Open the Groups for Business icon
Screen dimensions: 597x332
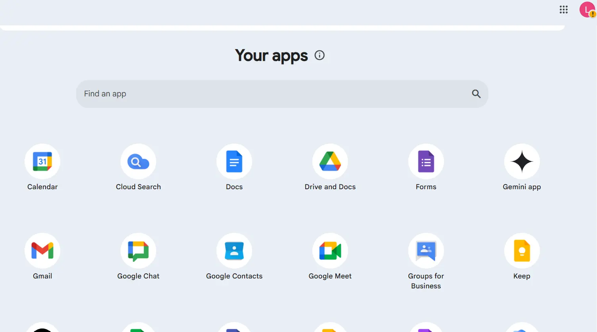pos(426,251)
